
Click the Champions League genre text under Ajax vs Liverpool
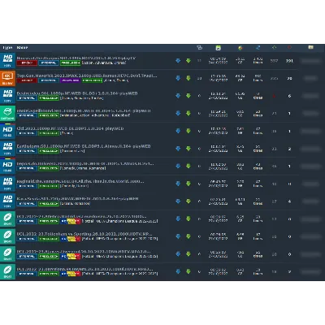pos(119,256)
